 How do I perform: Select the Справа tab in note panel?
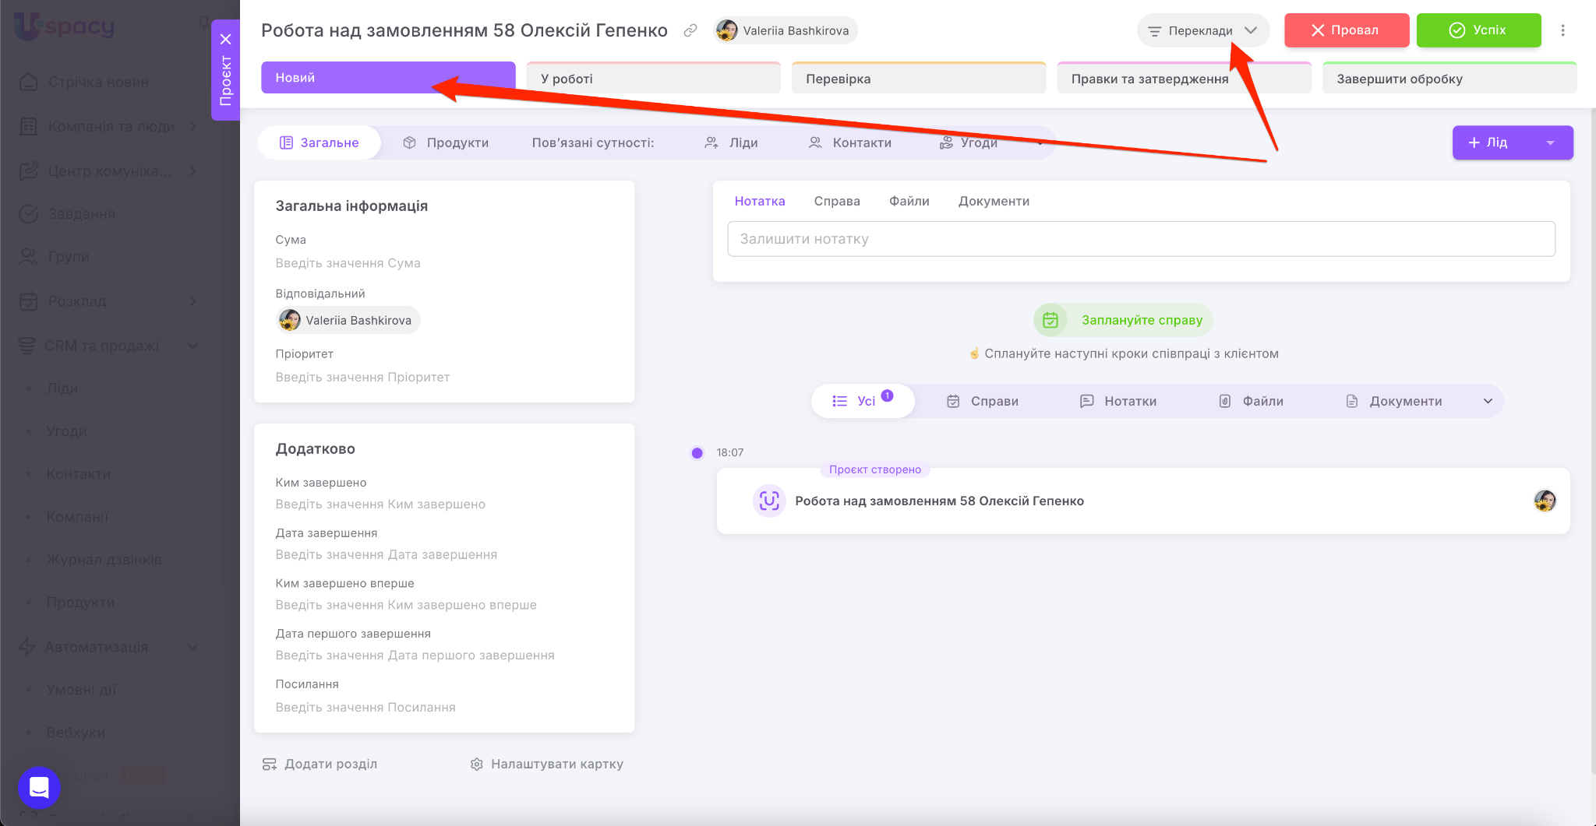pos(836,201)
